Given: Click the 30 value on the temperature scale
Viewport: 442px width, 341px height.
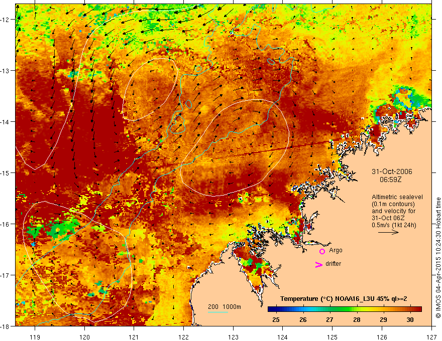Looking at the screenshot, I should [x=410, y=319].
